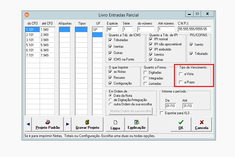Toggle the Resumo print option
Viewport: 235px width, 157px height.
click(110, 78)
